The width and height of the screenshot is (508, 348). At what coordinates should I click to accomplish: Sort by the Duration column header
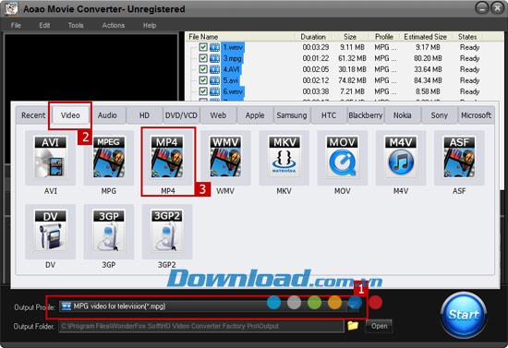click(x=314, y=37)
